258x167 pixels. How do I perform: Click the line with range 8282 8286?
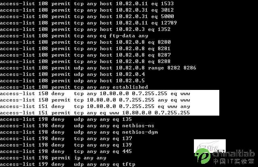tap(98, 68)
